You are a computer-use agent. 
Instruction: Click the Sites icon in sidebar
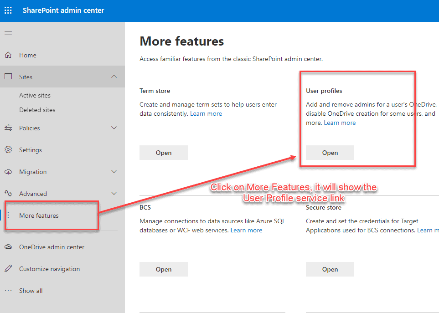point(8,77)
